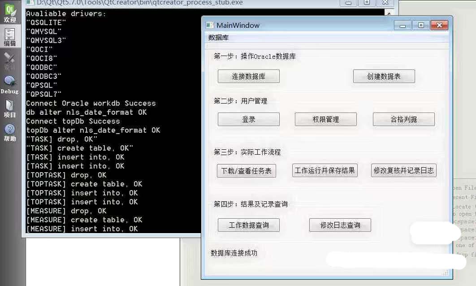Click the 修改日志查询 button

click(x=340, y=225)
